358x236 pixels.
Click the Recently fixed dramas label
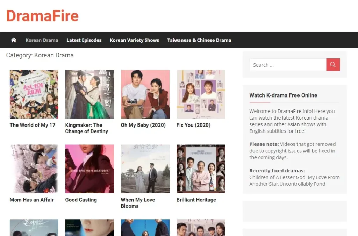(277, 171)
